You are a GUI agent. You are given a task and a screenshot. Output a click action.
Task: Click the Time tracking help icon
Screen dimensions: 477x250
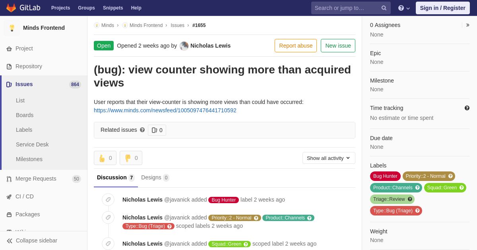coord(467,108)
